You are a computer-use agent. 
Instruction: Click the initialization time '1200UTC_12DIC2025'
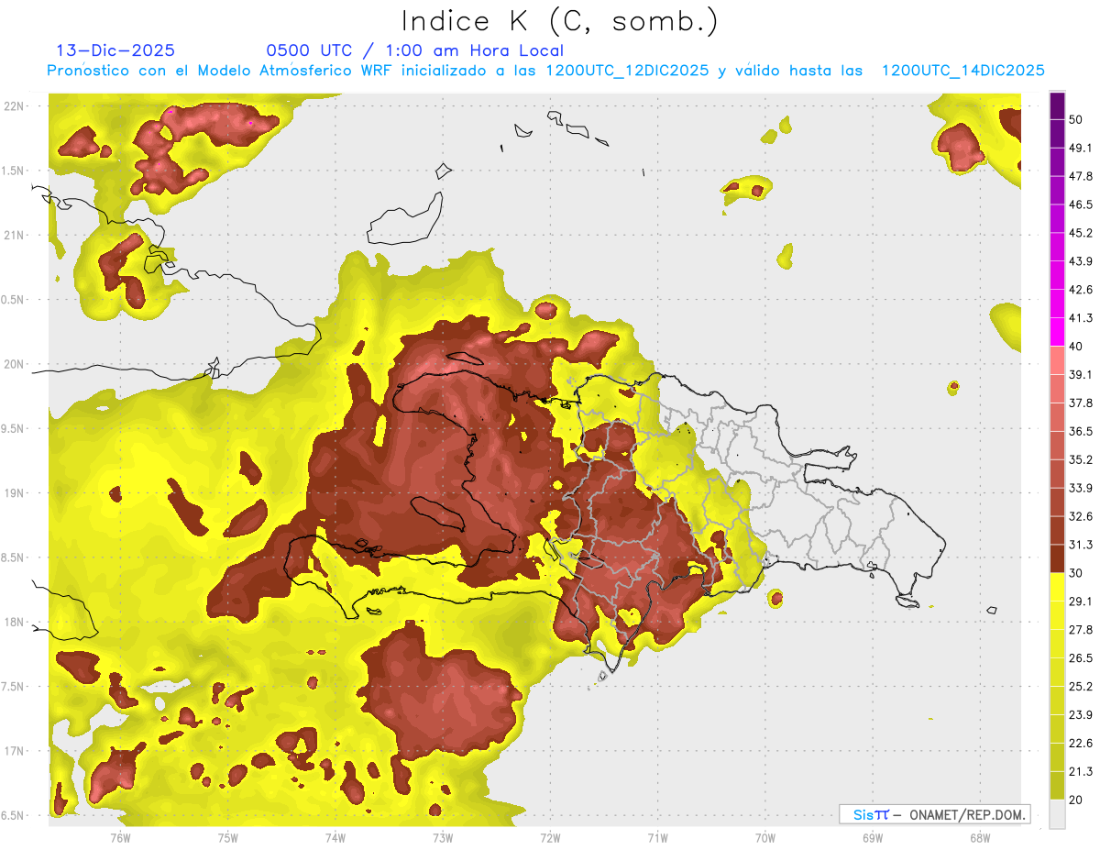(x=627, y=70)
